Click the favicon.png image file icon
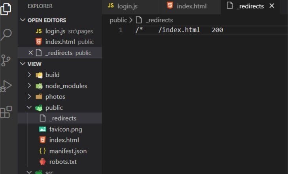Viewport: 288px width, 174px height. tap(42, 129)
